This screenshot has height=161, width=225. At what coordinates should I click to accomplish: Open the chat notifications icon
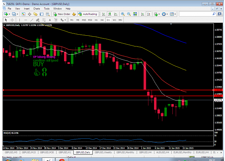pyautogui.click(x=220, y=14)
